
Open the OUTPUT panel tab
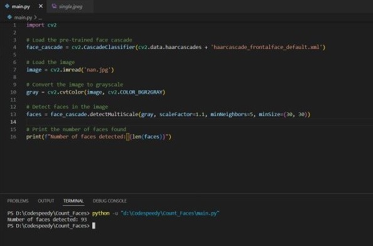[x=46, y=201]
